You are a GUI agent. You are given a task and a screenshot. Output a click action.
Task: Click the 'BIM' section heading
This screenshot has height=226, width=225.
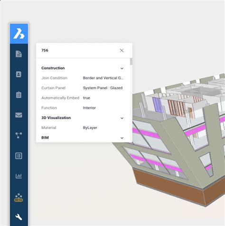(x=45, y=138)
